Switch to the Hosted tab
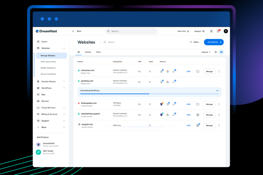 88,52
